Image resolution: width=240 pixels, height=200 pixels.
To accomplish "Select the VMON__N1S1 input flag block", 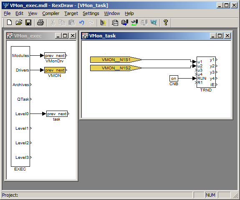I will point(116,59).
